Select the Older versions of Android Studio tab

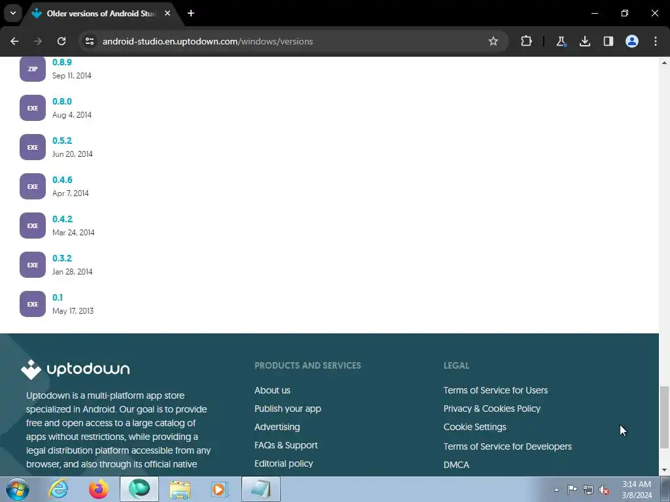click(101, 14)
